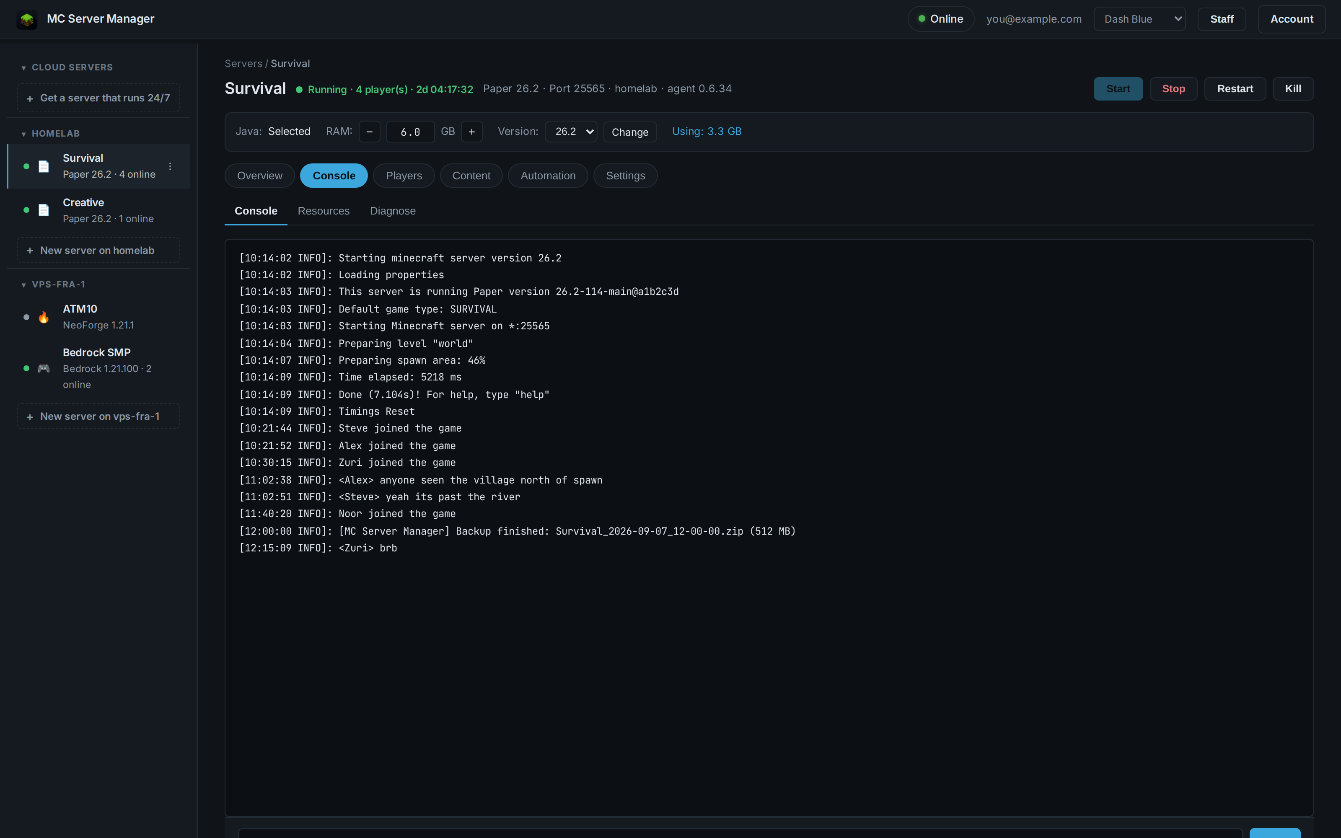Click the log line "Preparing spawn area: 46%"
Image resolution: width=1341 pixels, height=838 pixels.
362,360
